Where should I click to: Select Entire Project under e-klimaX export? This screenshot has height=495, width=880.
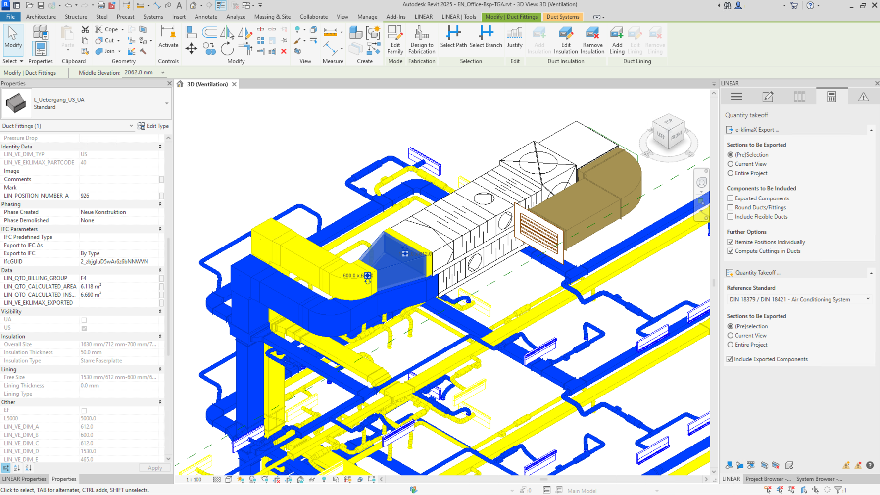pos(731,174)
